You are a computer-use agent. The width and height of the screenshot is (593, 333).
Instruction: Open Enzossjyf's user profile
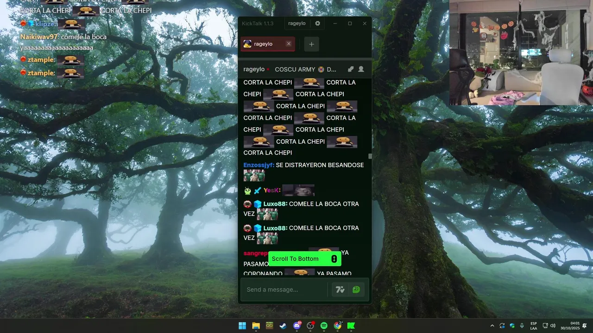[x=259, y=165]
